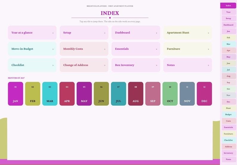Viewport: 237px width, 165px height.
Task: Go to the Change of Address tile
Action: tap(84, 65)
